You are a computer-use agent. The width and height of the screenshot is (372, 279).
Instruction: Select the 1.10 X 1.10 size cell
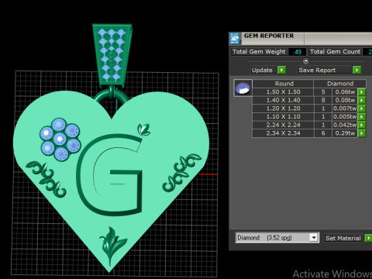(283, 117)
